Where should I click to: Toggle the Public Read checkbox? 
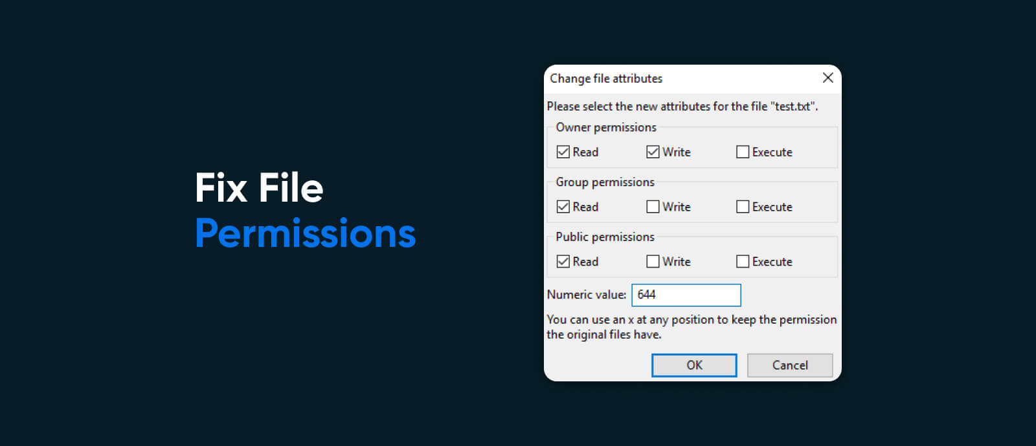[x=563, y=262]
